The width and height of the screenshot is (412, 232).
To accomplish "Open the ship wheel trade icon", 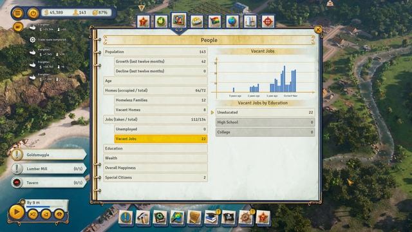I will (246, 218).
